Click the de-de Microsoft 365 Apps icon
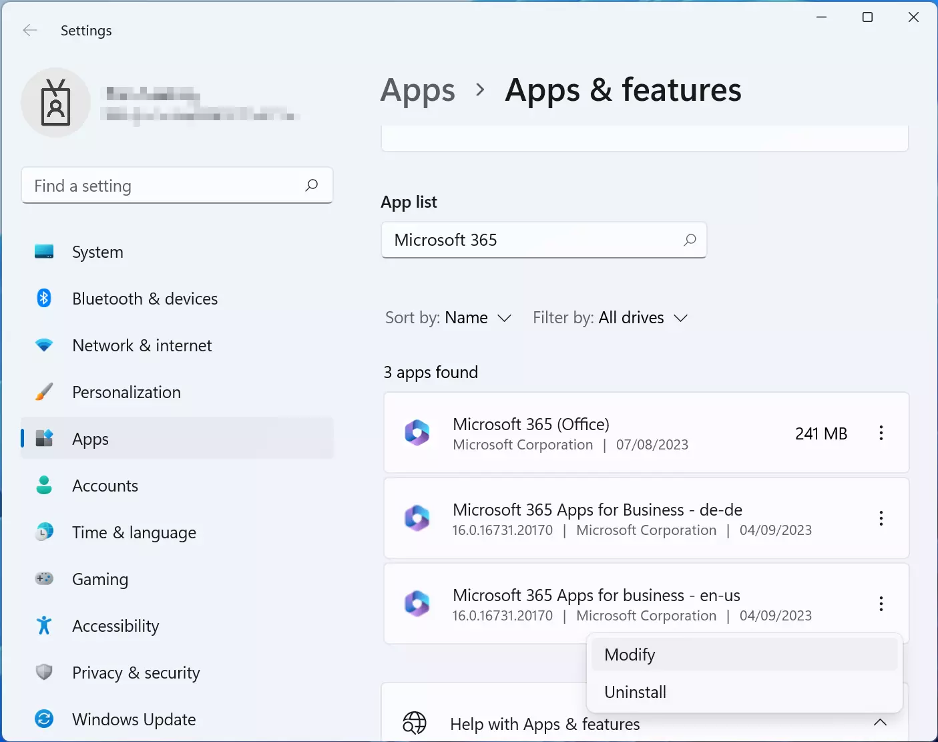 417,518
